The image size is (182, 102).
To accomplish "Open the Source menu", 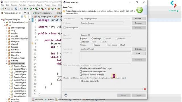I will click(14, 5).
